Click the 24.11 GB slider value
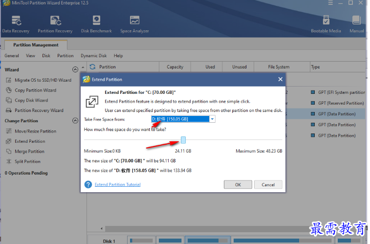The height and width of the screenshot is (244, 370). (x=183, y=151)
